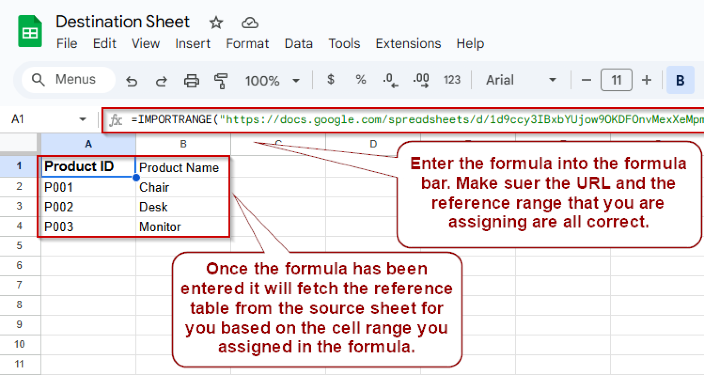Click the fx icon in the formula bar
The width and height of the screenshot is (704, 375).
(x=115, y=120)
